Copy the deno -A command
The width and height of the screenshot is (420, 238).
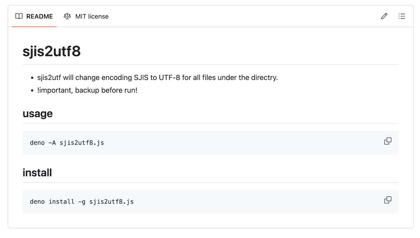pos(388,141)
